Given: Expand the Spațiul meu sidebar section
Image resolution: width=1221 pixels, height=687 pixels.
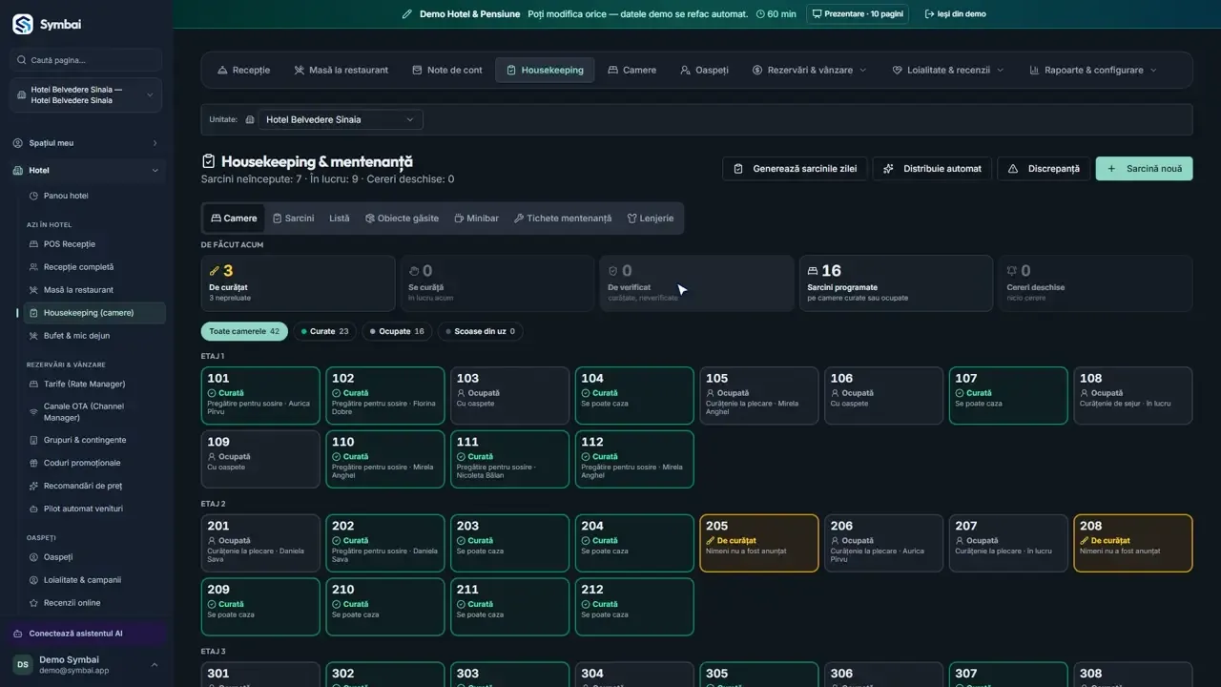Looking at the screenshot, I should click(x=87, y=143).
